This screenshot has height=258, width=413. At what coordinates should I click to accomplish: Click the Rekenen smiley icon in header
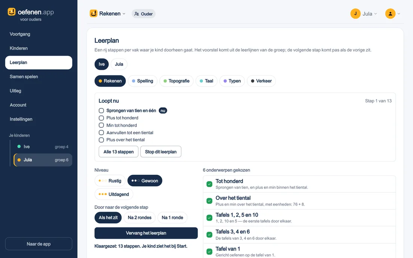click(x=93, y=13)
